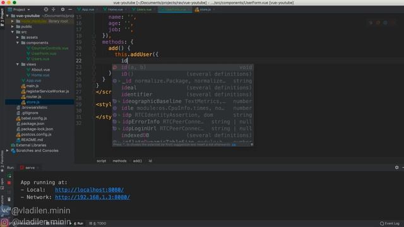Choose idpErrorInfo autocomplete suggestion
404x227 pixels.
(182, 122)
